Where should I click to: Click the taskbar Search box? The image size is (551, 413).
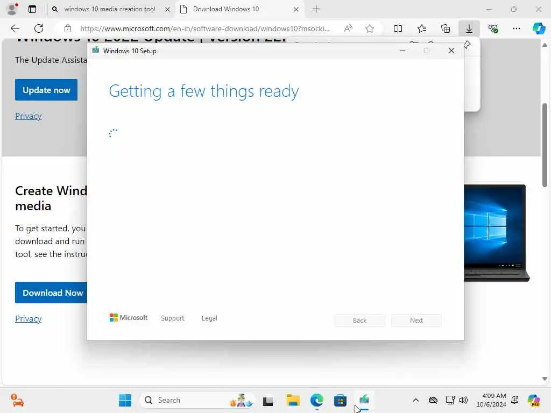pos(197,400)
